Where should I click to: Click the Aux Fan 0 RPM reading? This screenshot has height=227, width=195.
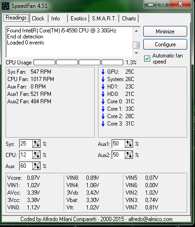[26, 87]
